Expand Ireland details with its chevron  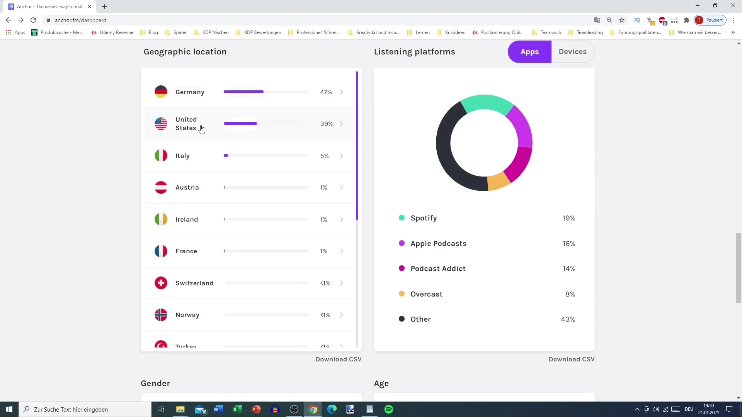click(342, 219)
